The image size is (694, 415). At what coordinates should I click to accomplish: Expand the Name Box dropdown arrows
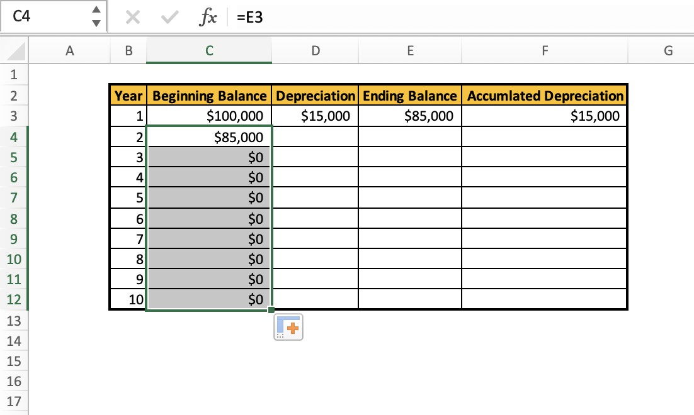(x=96, y=17)
